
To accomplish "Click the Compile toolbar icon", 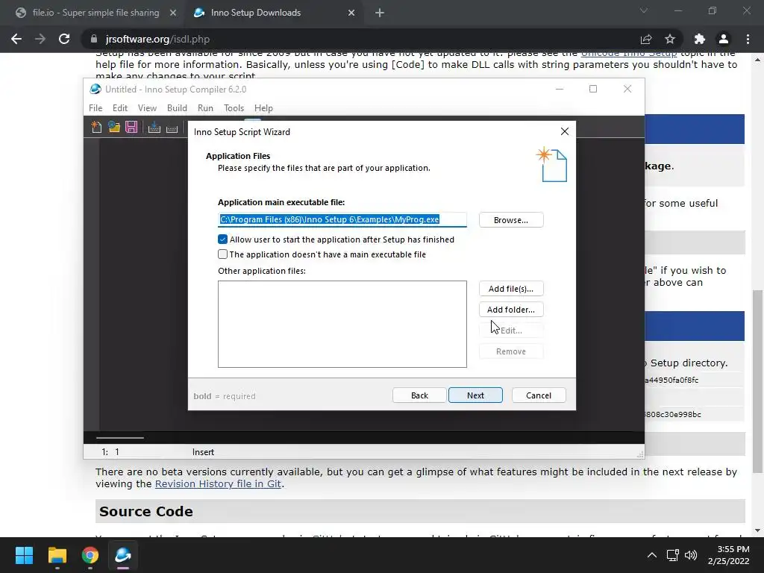I will [154, 127].
